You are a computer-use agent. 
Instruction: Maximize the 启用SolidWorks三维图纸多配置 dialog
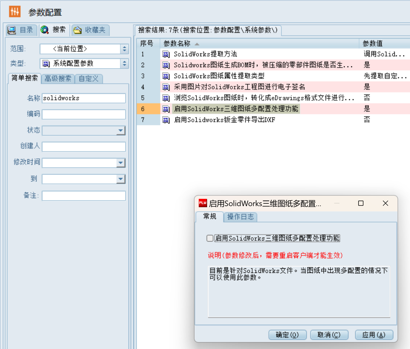[x=361, y=203]
